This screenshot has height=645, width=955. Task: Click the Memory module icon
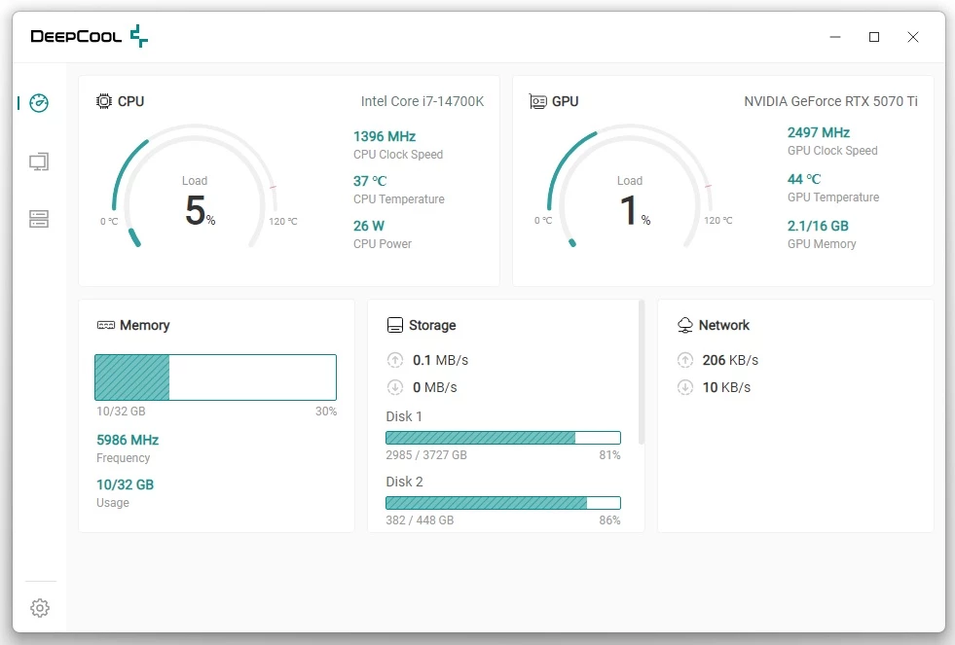pos(106,326)
